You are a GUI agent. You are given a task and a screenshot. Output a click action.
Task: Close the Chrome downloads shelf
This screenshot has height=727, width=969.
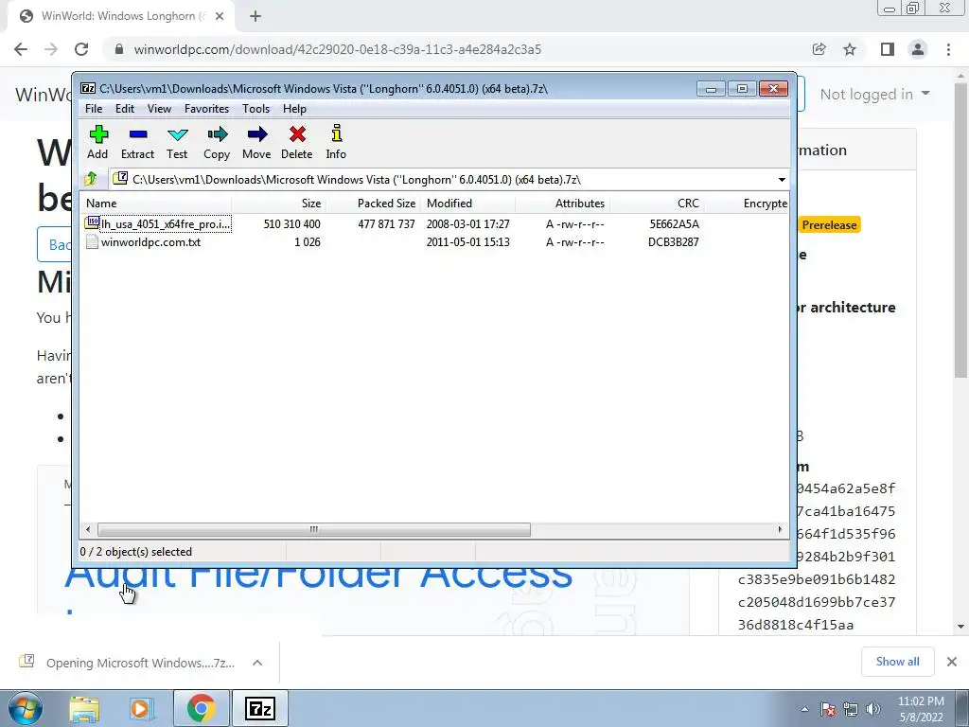point(952,662)
